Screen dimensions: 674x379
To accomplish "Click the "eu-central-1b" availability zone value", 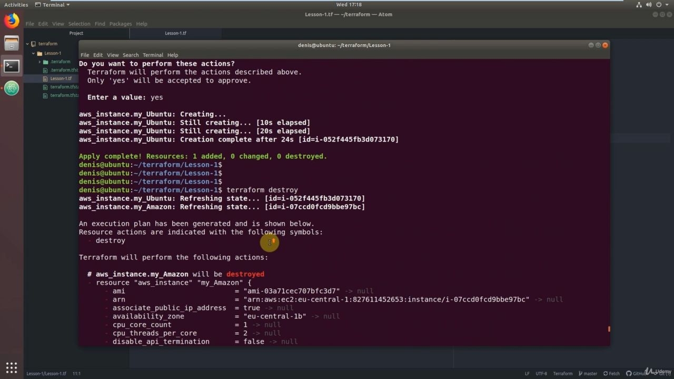I will (x=275, y=316).
